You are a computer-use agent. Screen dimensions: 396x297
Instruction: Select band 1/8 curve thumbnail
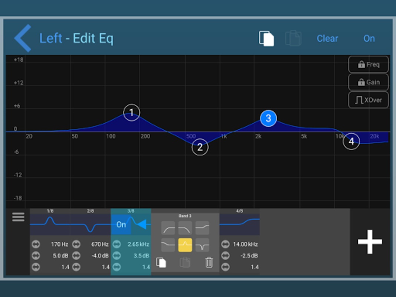(50, 223)
